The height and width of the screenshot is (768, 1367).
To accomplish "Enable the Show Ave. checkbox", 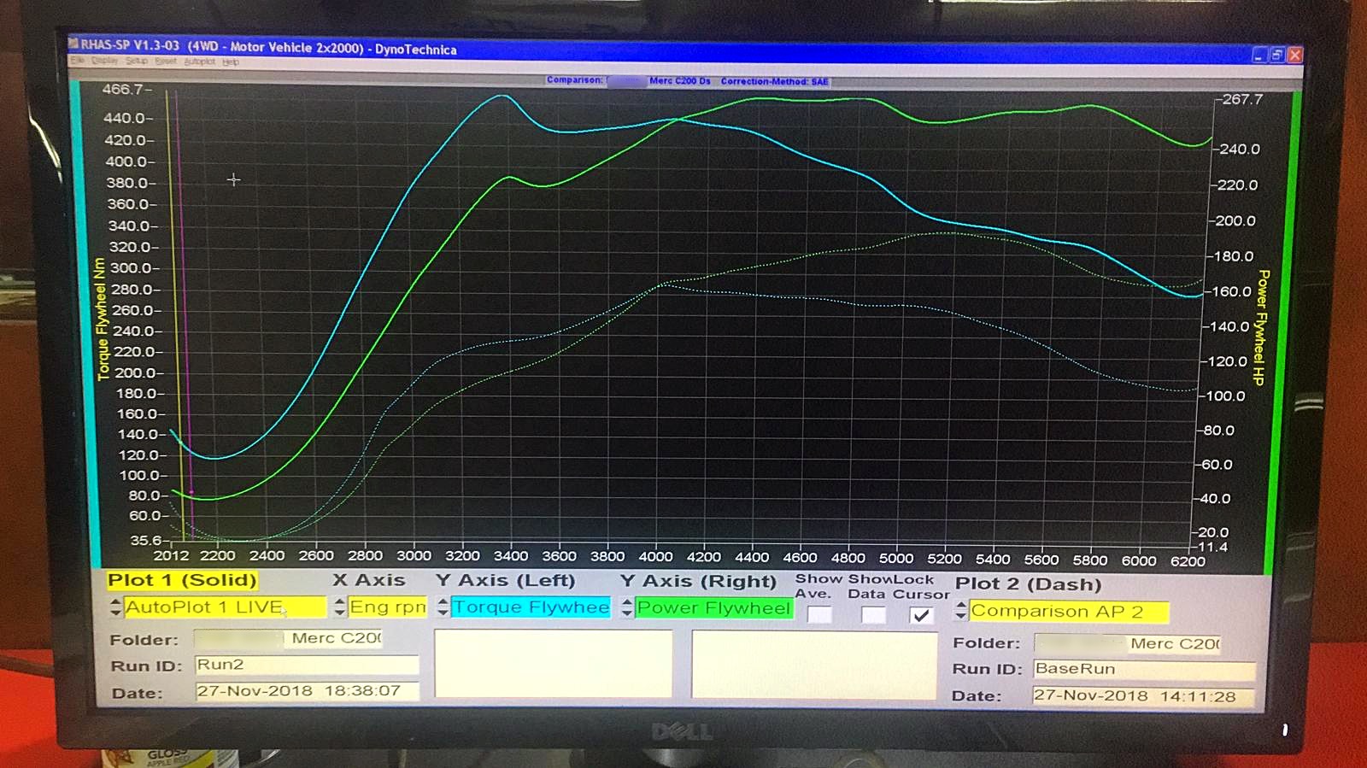I will (x=818, y=614).
